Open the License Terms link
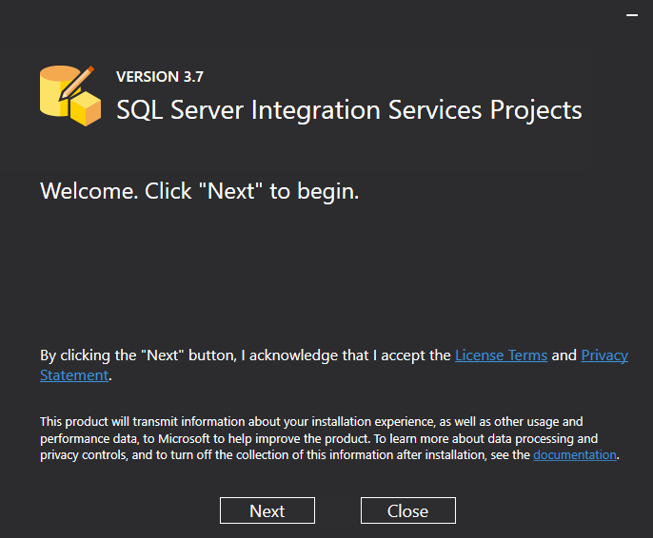The height and width of the screenshot is (538, 653). [501, 355]
